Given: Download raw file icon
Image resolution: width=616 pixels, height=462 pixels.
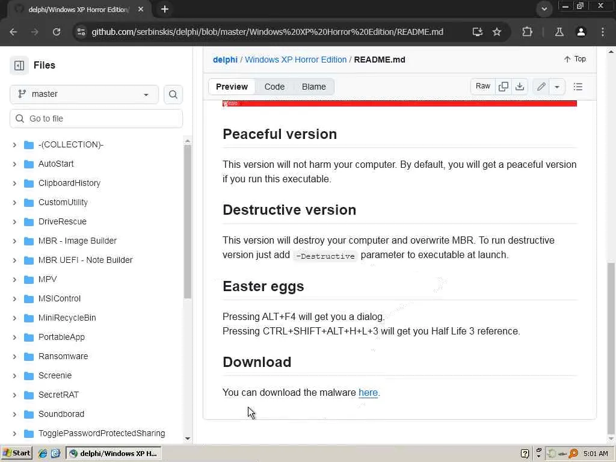Looking at the screenshot, I should pos(520,87).
